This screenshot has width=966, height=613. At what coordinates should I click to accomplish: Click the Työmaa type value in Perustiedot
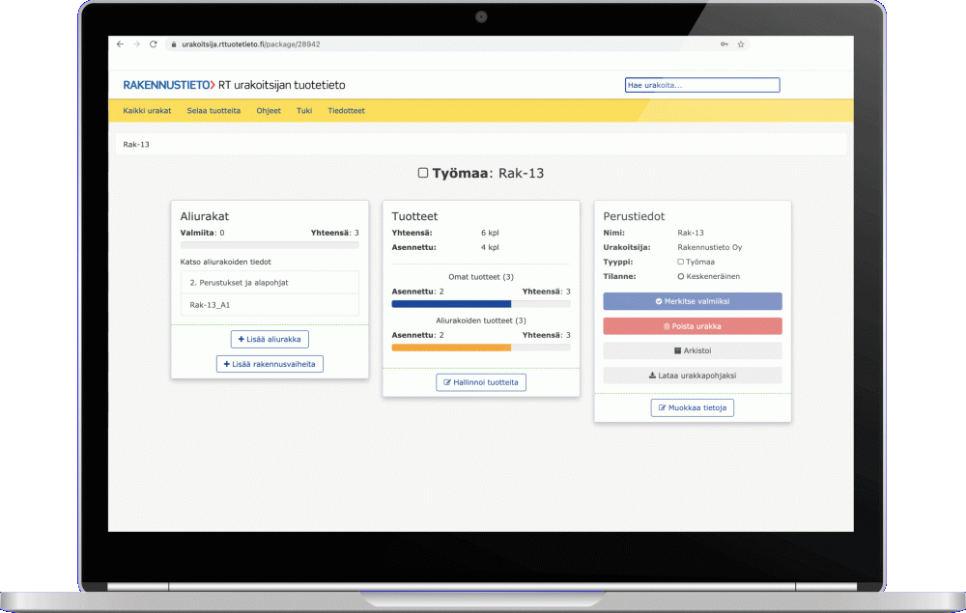[x=696, y=262]
